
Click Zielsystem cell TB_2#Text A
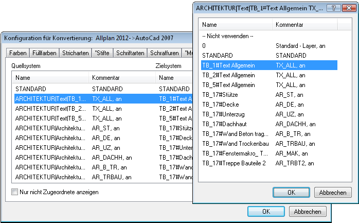tap(175, 109)
